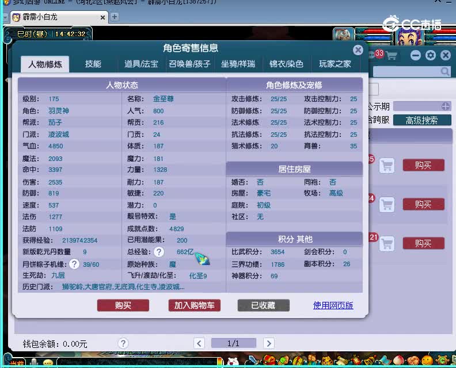Click the 生死劫 value 九层

[58, 275]
